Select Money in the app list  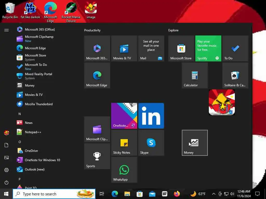click(x=48, y=86)
